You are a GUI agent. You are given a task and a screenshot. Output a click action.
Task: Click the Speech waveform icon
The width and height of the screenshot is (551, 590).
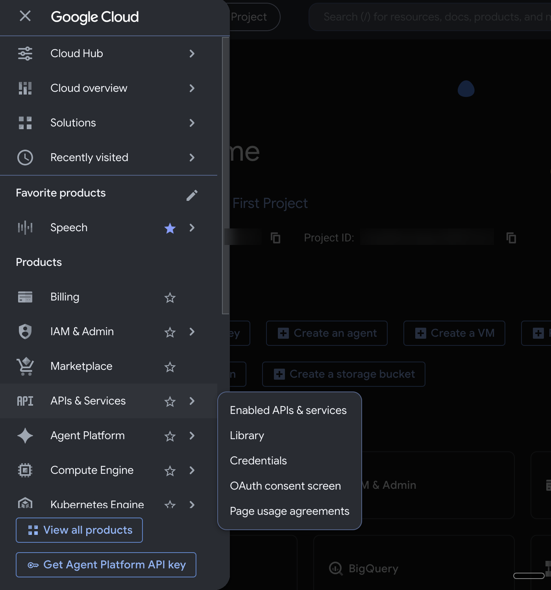(x=25, y=228)
